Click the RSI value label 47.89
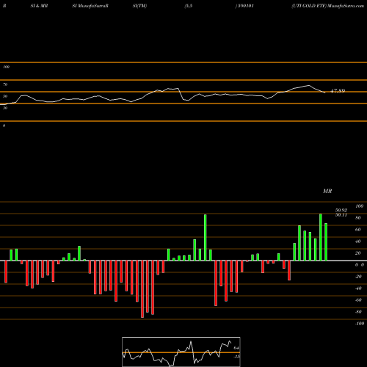Screen dimensions: 367x367 point(338,91)
